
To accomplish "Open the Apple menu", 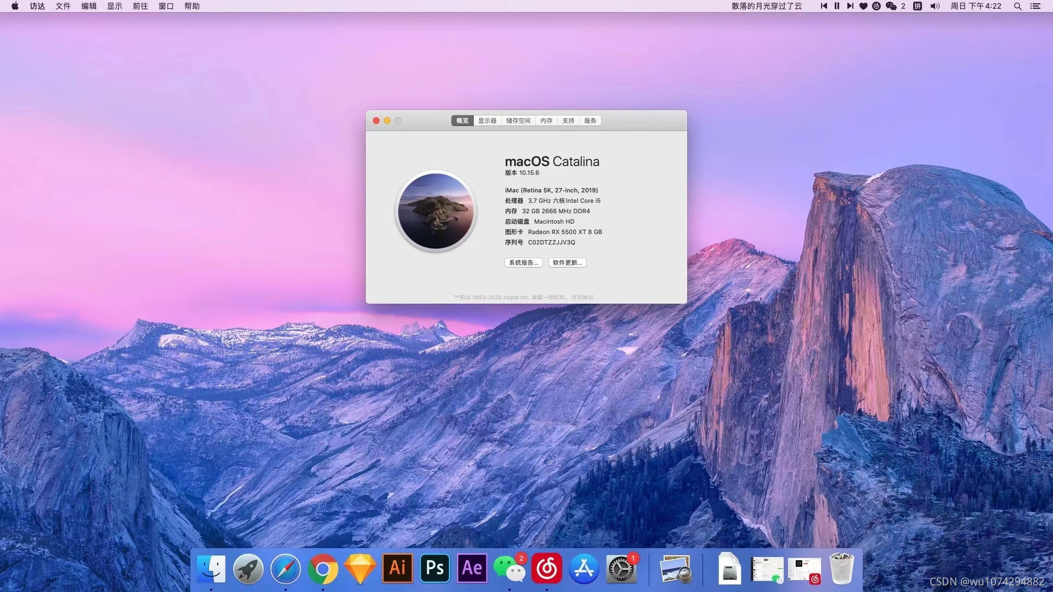I will coord(15,6).
